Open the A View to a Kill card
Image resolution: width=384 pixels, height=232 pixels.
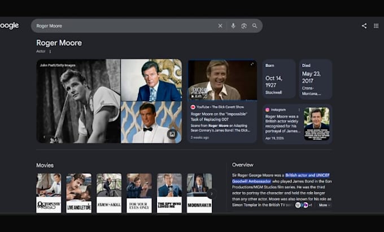pos(109,193)
